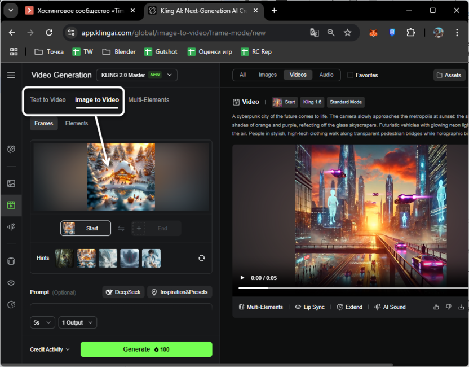Open the effects timer sidebar icon
469x367 pixels.
click(x=11, y=305)
